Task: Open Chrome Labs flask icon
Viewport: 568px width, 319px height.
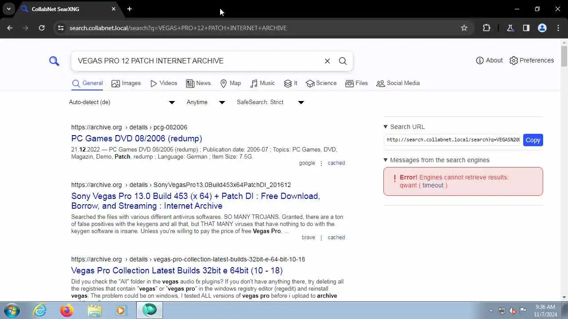Action: coord(510,28)
